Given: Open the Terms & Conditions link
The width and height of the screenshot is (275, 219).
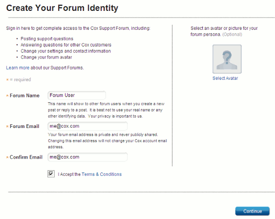Looking at the screenshot, I should [102, 174].
